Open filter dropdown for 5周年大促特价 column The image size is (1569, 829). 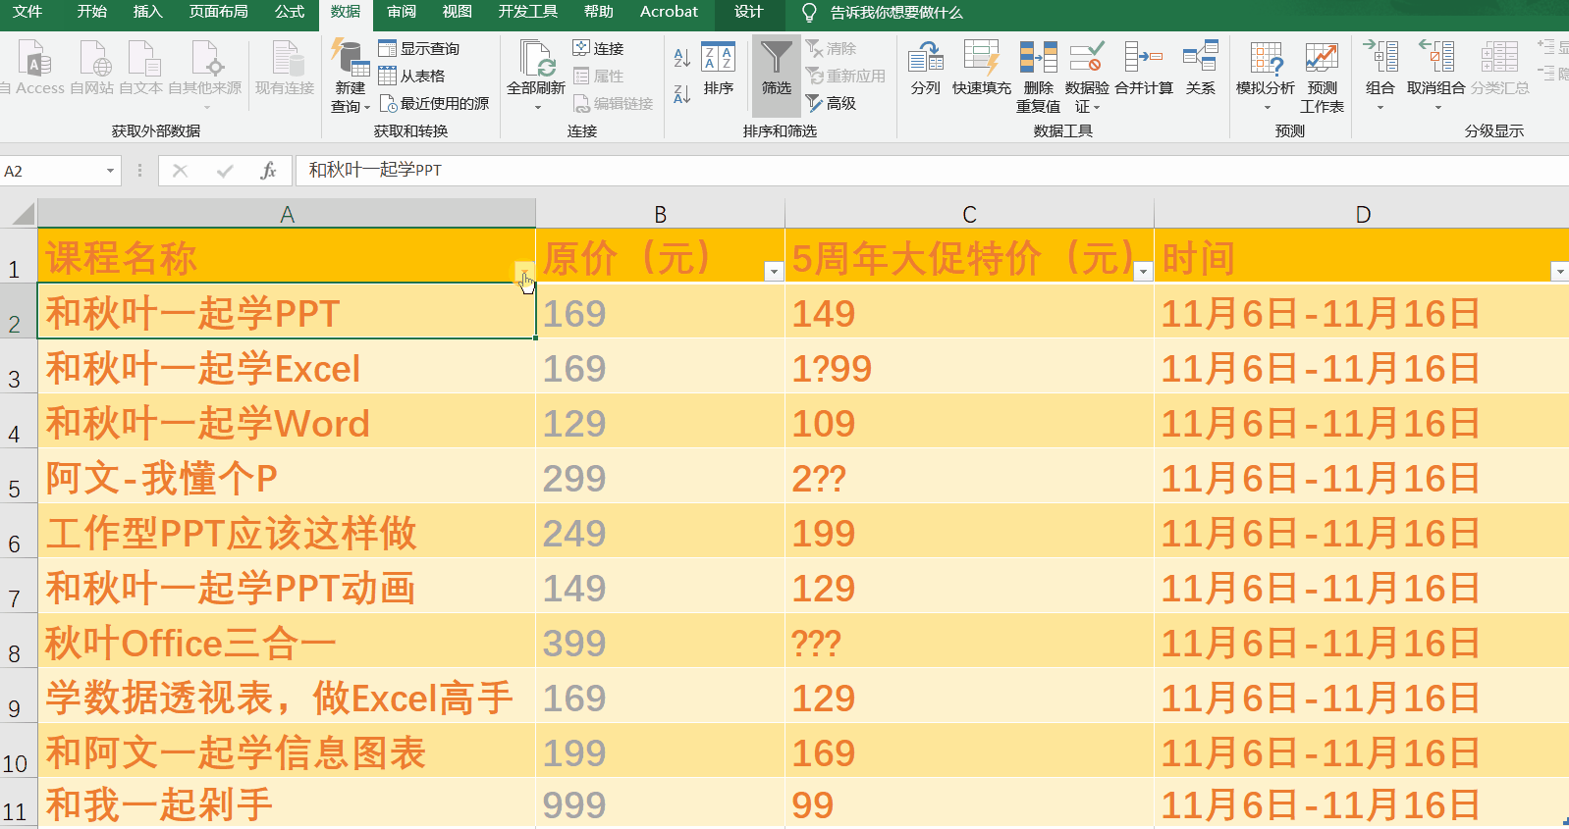tap(1143, 271)
